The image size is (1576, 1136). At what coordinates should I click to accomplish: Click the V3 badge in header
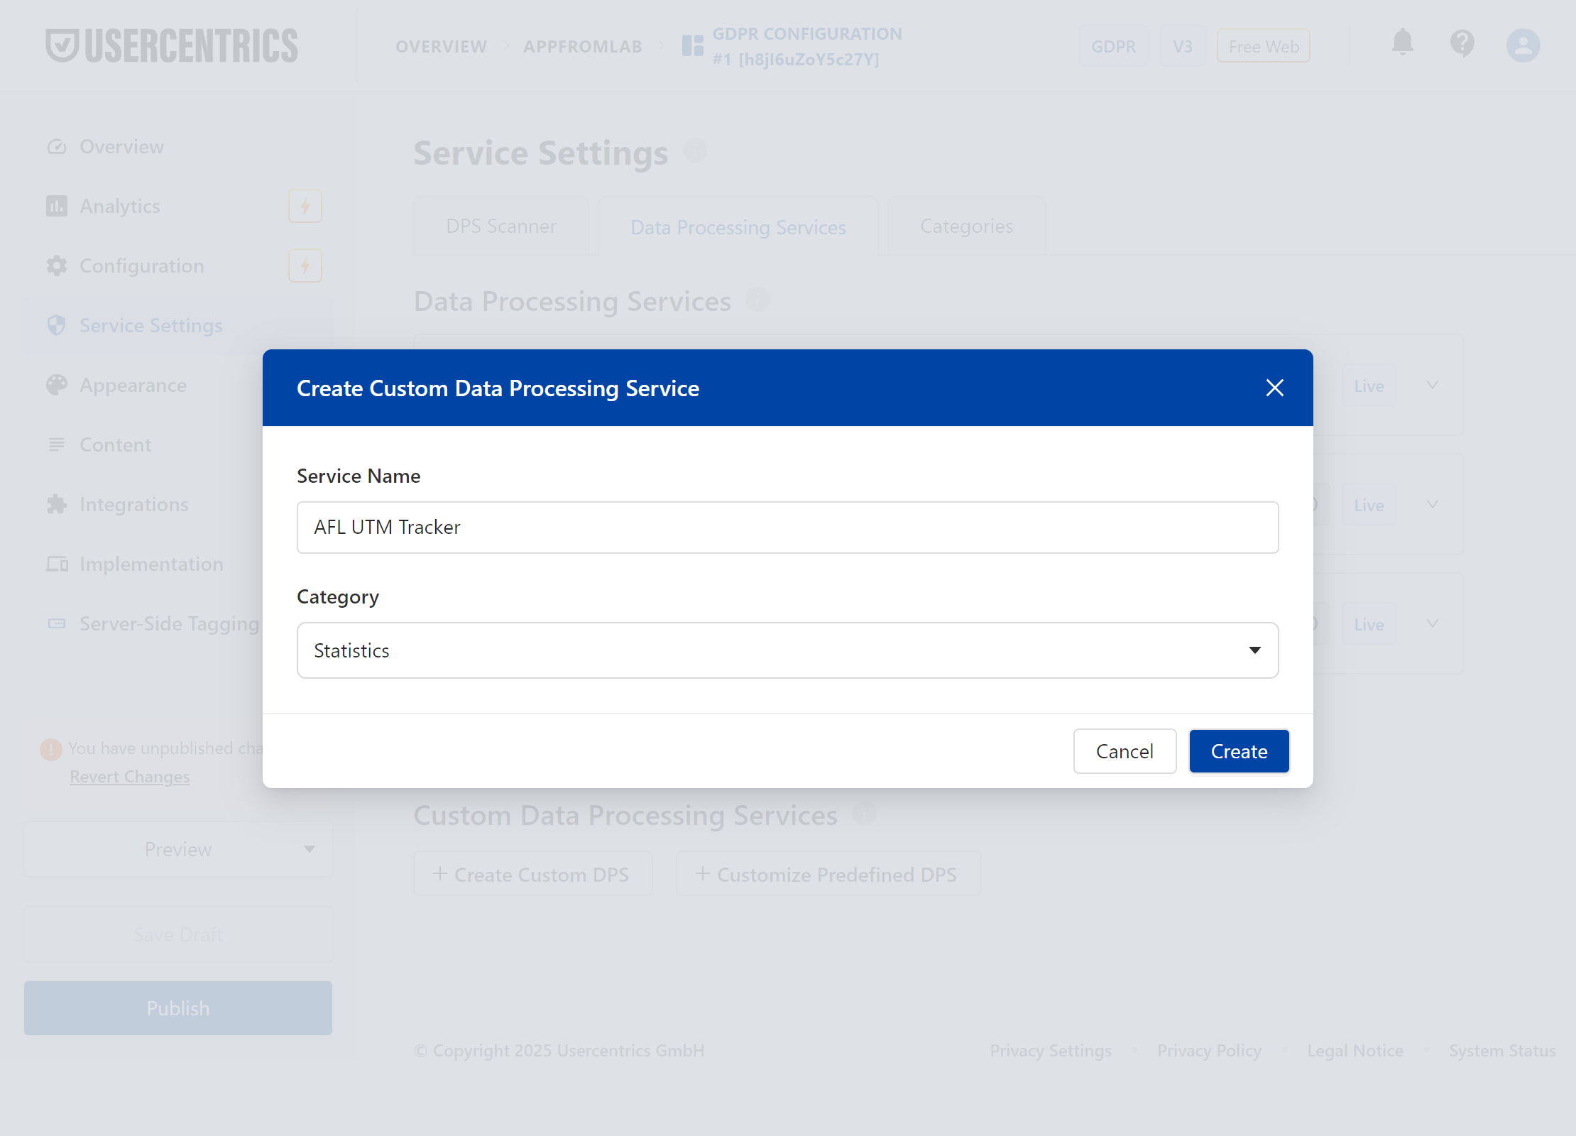click(x=1182, y=46)
